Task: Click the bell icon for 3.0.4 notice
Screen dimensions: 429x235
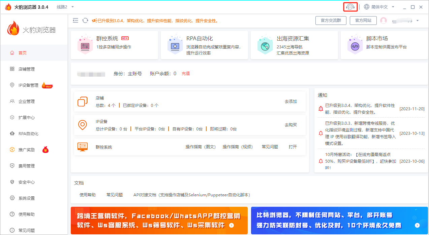Action: (x=320, y=109)
